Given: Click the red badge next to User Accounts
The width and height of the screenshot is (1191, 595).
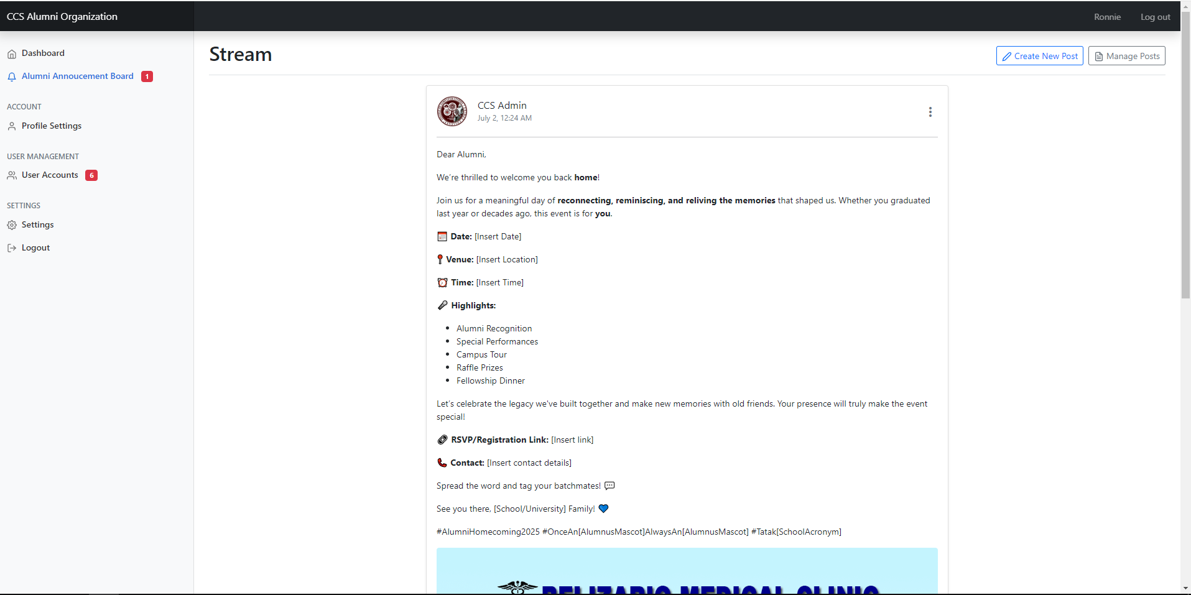Looking at the screenshot, I should coord(91,175).
